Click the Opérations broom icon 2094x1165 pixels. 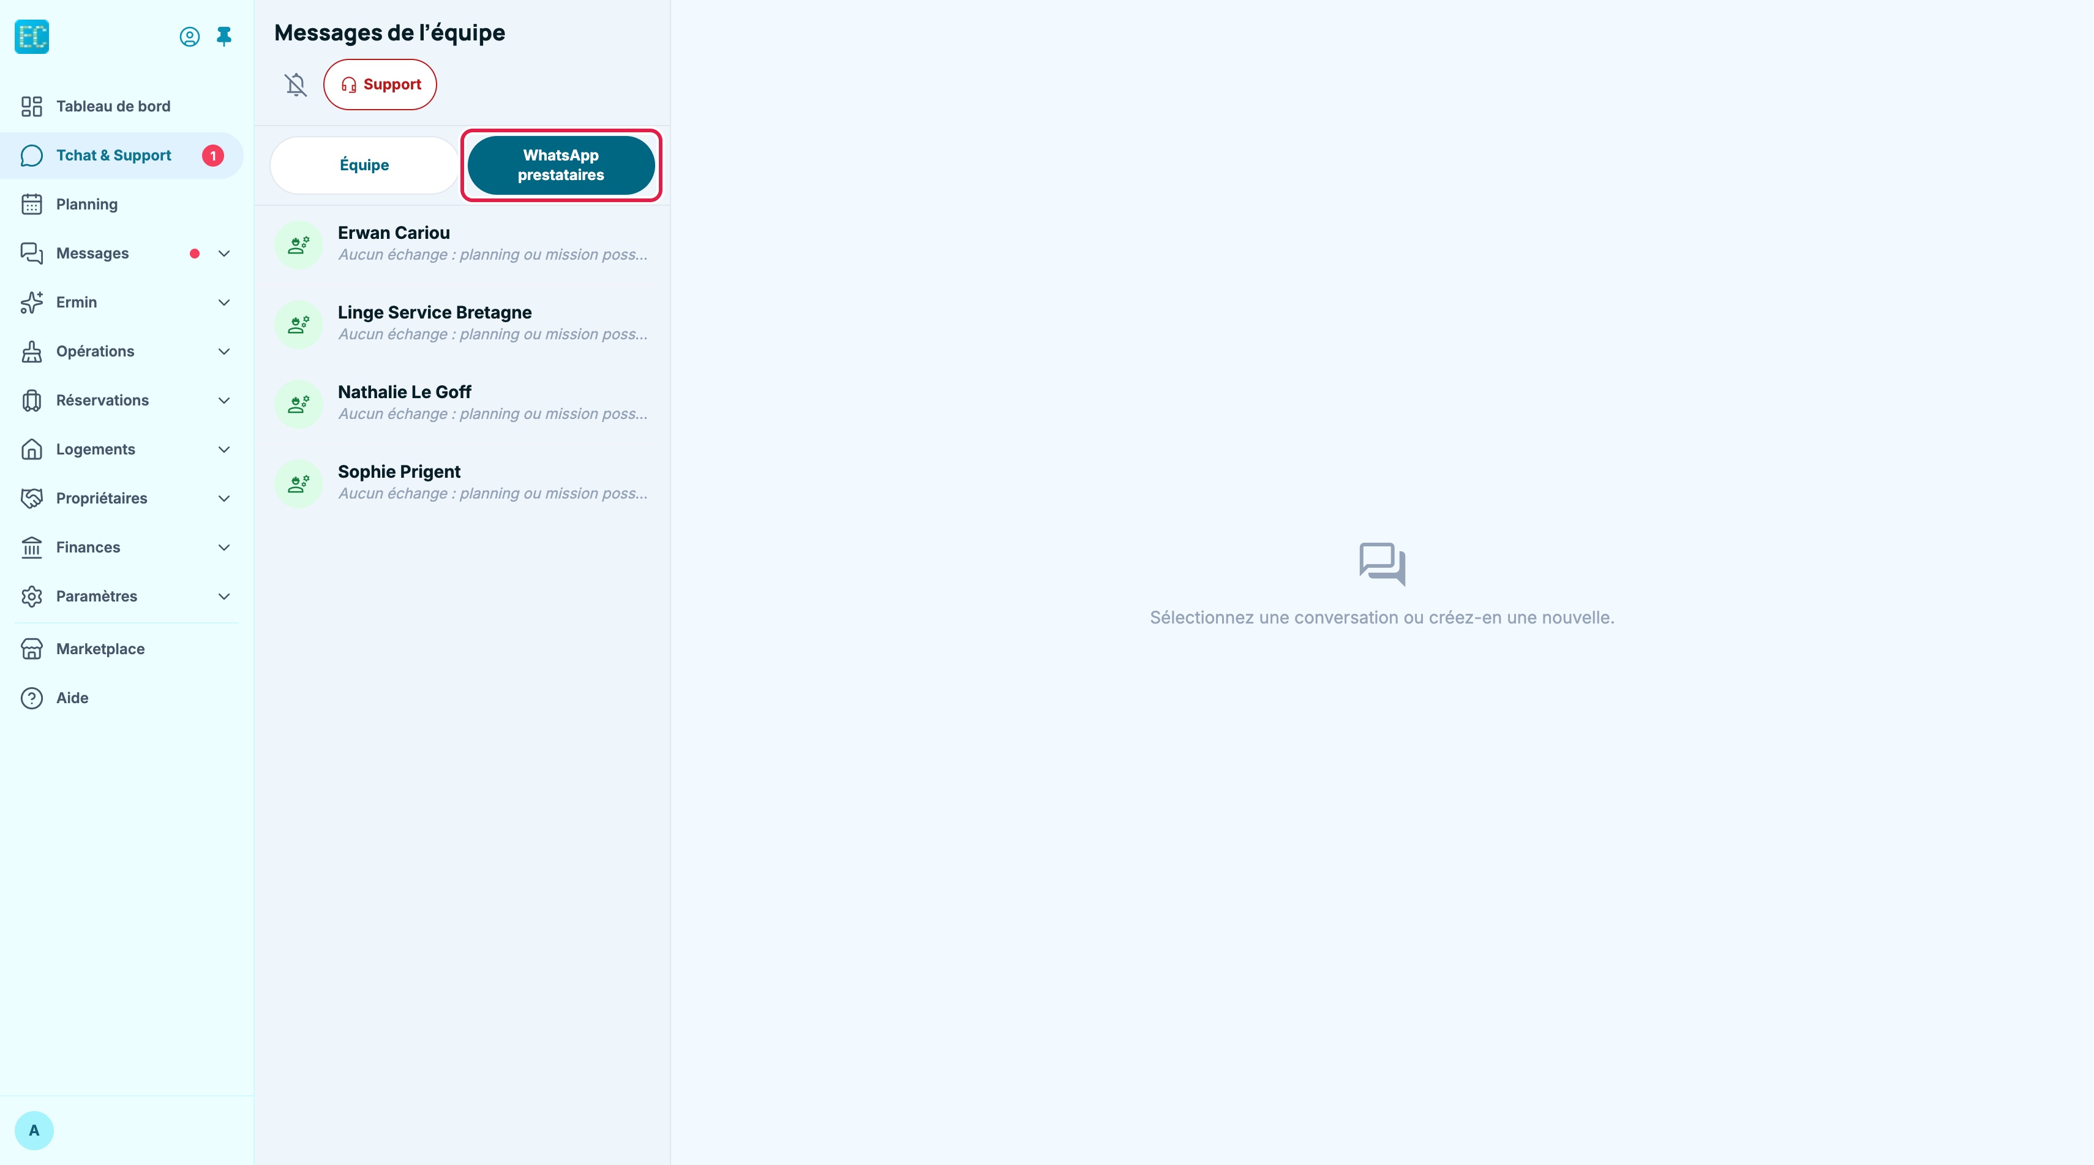32,351
